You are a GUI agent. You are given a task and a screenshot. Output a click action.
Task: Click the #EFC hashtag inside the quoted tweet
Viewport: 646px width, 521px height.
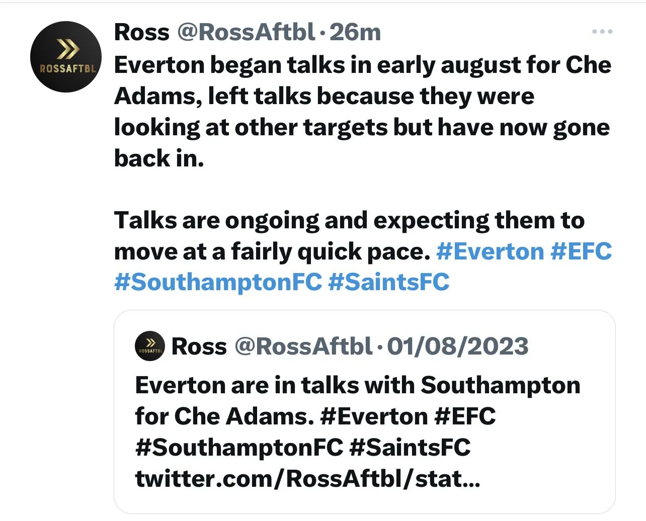[x=465, y=416]
